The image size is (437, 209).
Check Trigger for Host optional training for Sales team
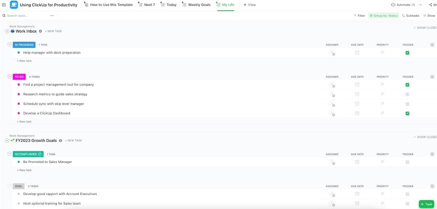tap(408, 204)
